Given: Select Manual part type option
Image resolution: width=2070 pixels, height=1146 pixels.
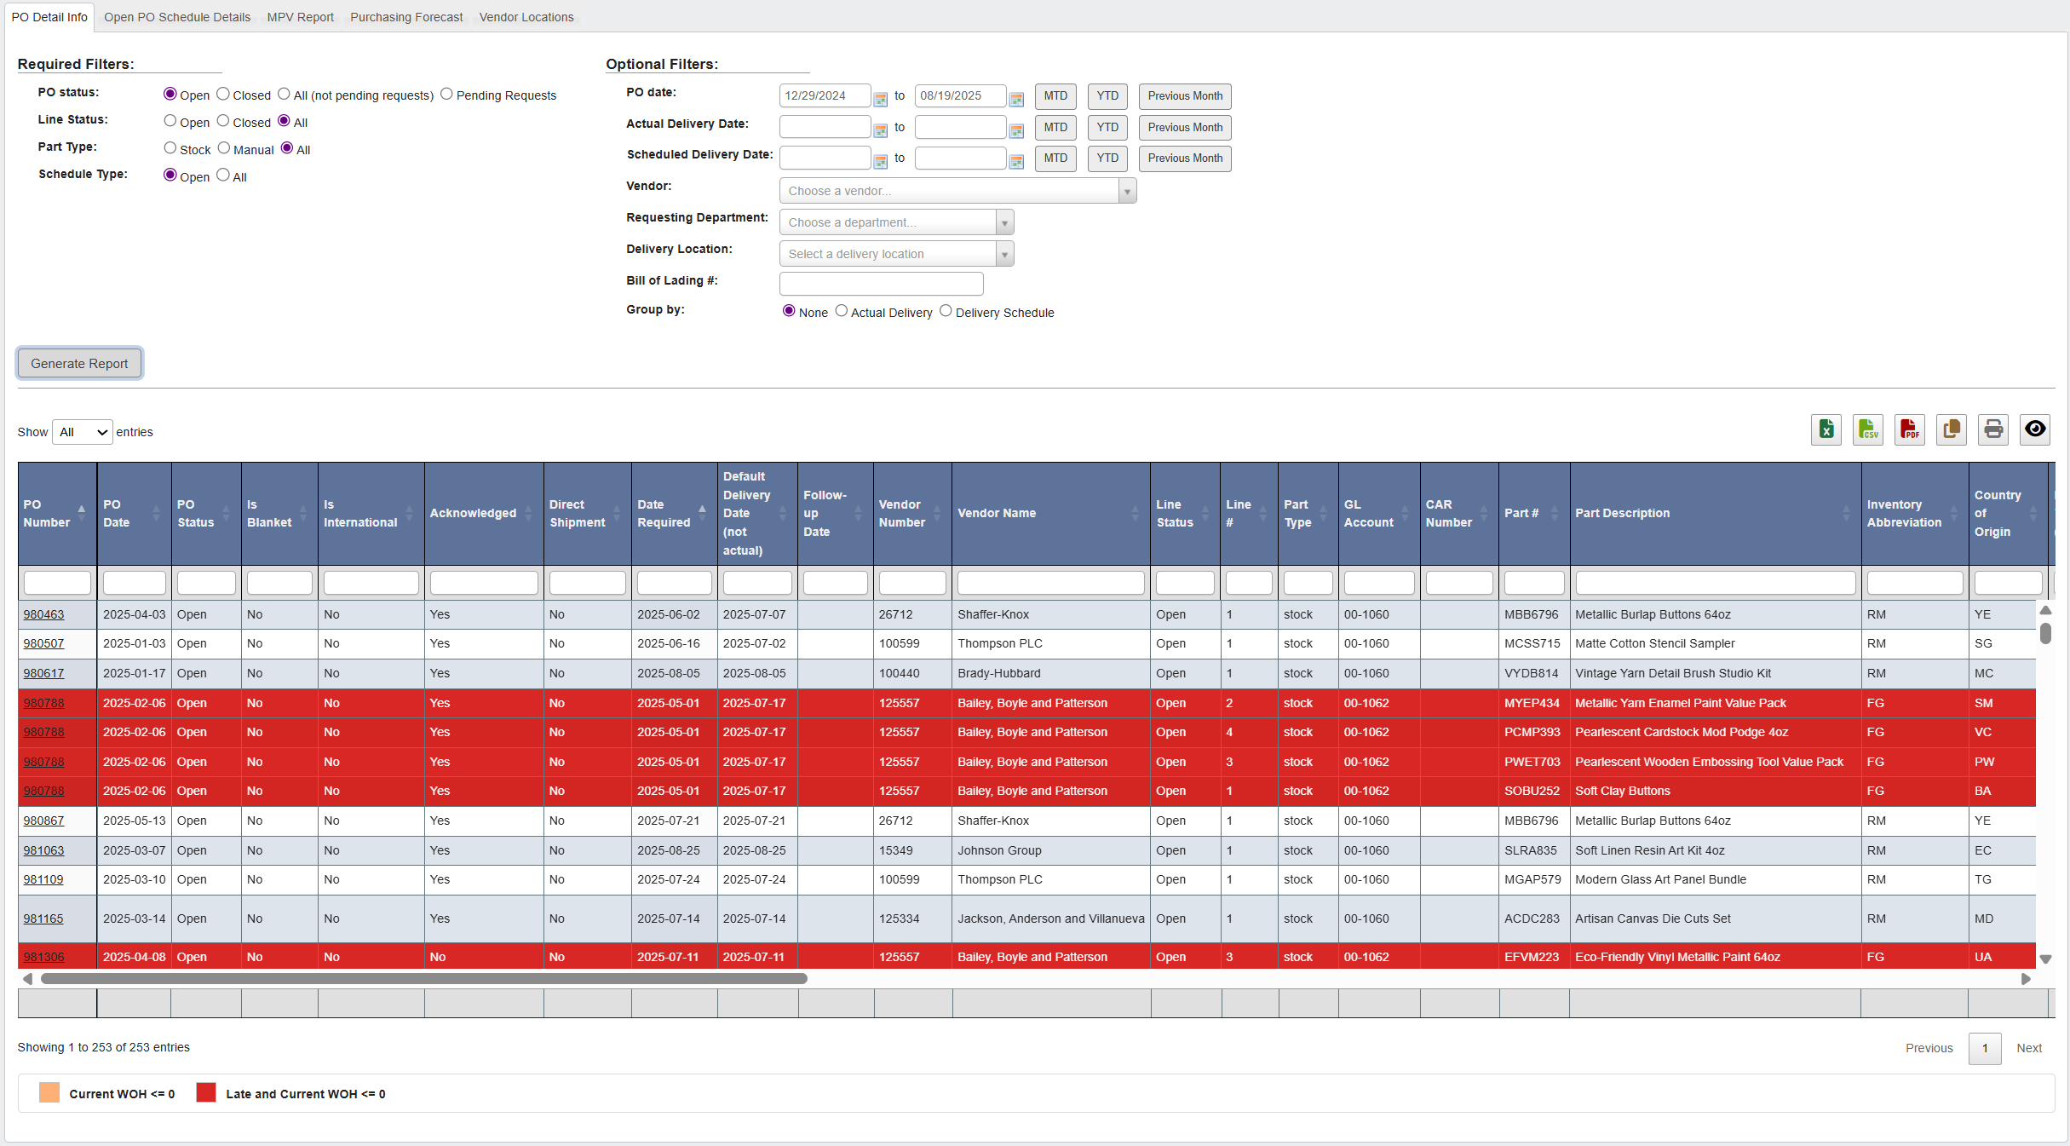Looking at the screenshot, I should coord(224,148).
